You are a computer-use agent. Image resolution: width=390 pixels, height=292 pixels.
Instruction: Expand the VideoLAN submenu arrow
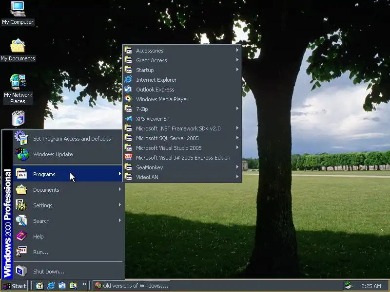point(237,177)
